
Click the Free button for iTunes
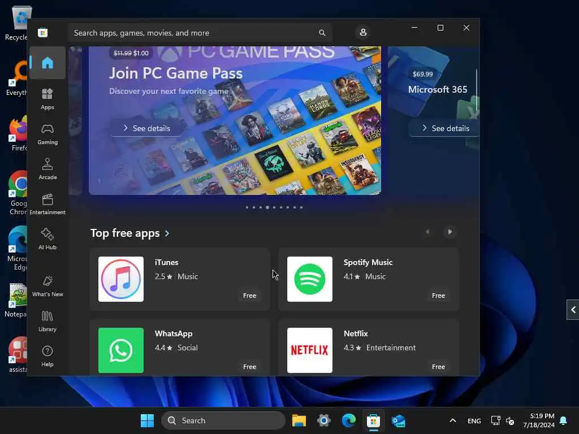(249, 296)
